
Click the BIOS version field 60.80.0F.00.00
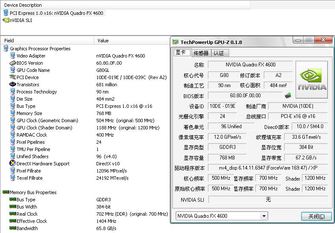245,96
